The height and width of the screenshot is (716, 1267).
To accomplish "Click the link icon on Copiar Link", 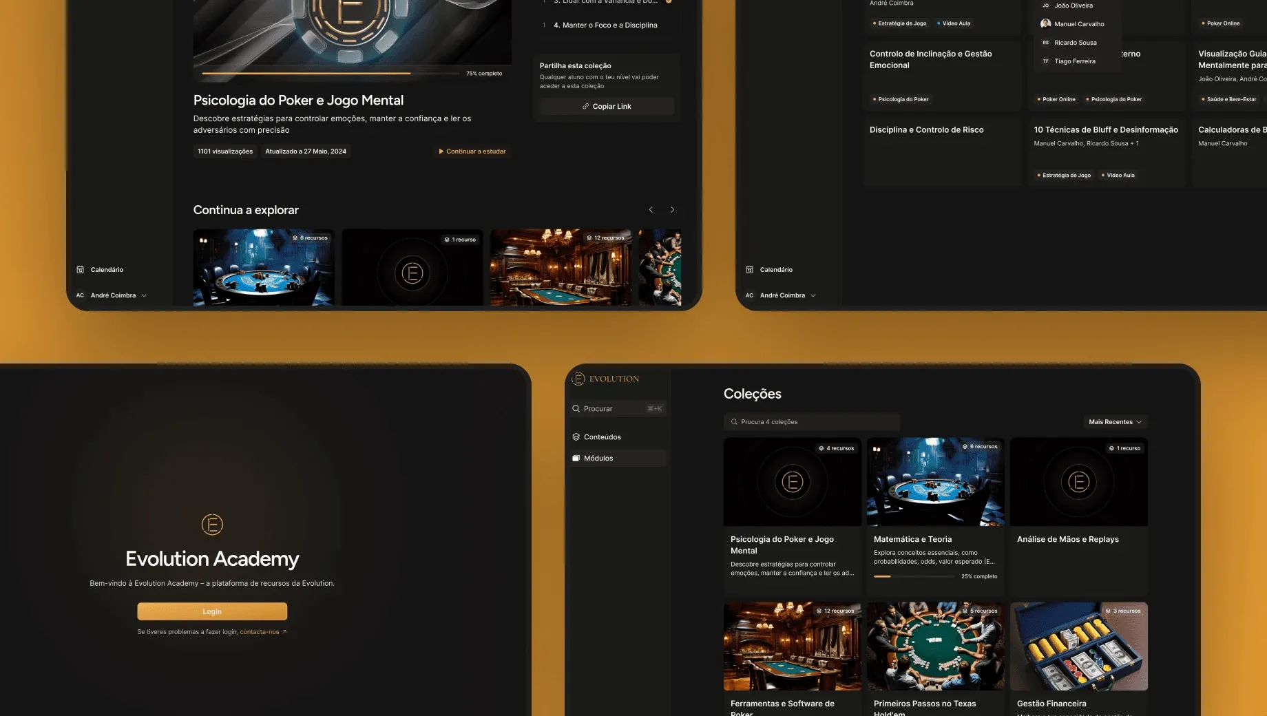I will tap(585, 107).
